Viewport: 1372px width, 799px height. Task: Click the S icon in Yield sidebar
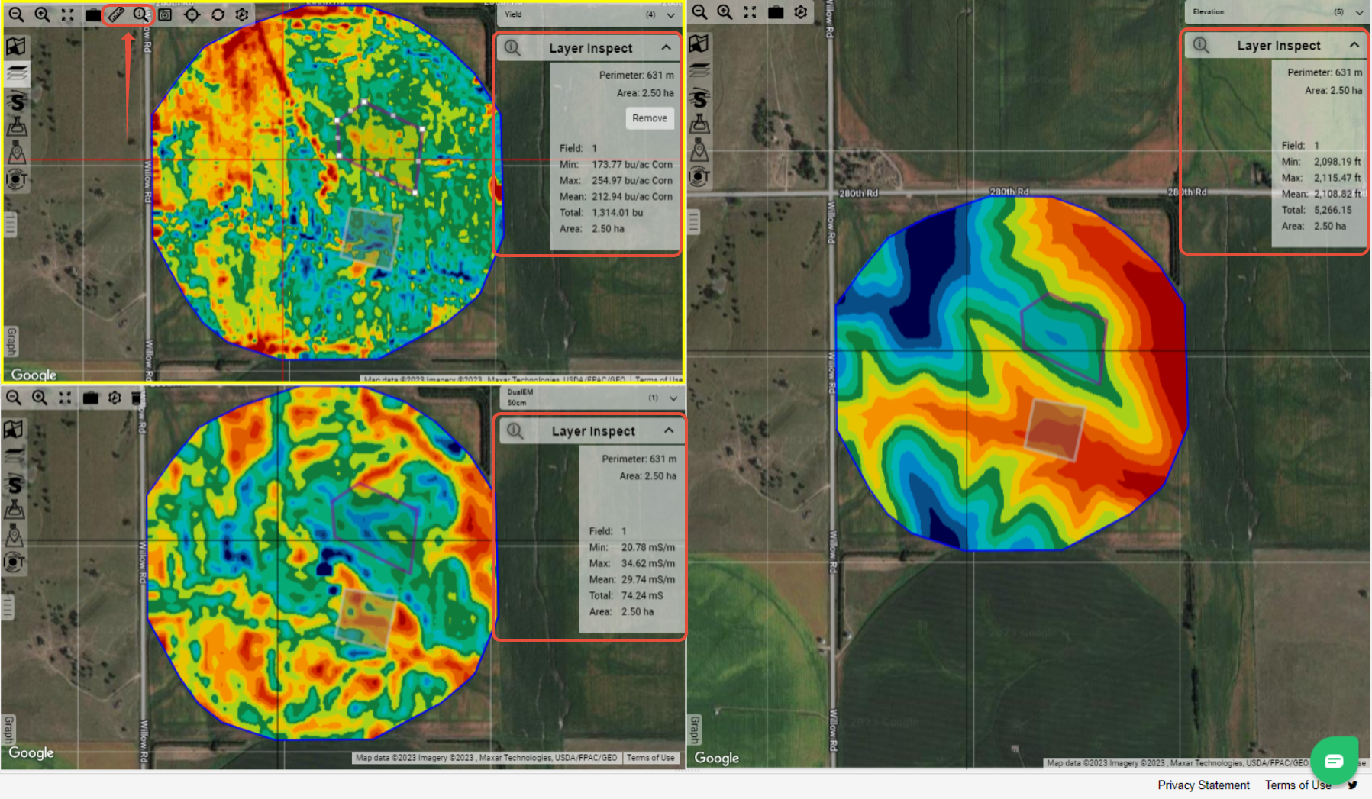[x=17, y=101]
